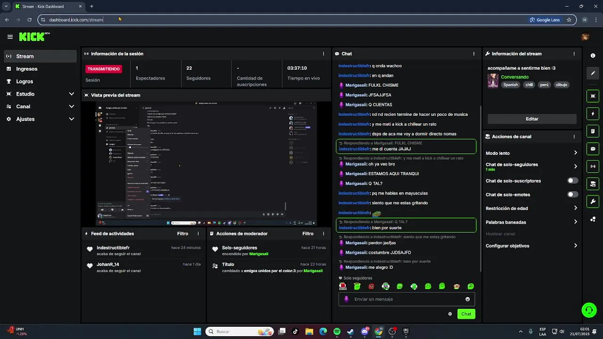Open options menu of Información del stream panel

click(574, 54)
